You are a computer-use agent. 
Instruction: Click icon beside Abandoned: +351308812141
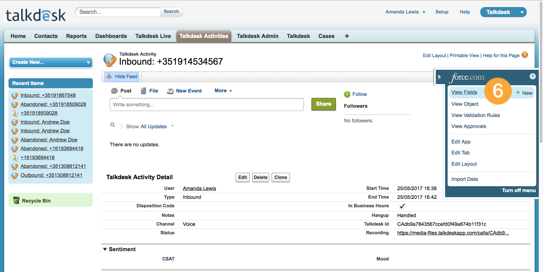[15, 167]
